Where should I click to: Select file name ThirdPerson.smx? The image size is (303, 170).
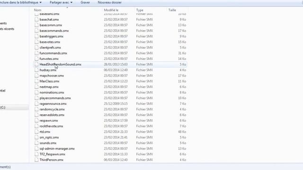pyautogui.click(x=52, y=160)
